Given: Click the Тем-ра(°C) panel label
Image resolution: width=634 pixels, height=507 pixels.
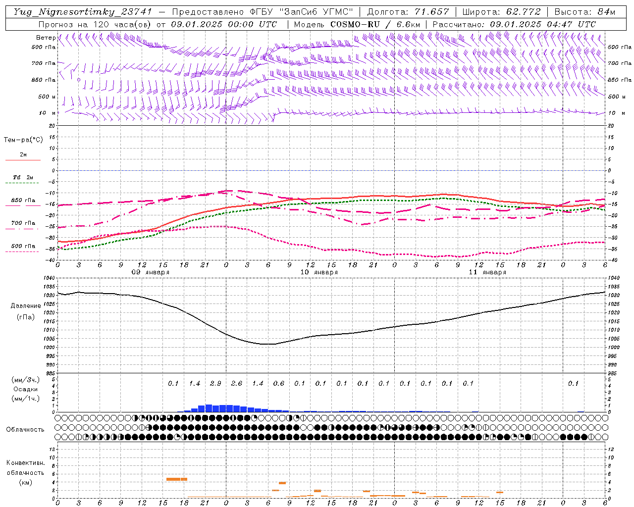Looking at the screenshot, I should (23, 140).
